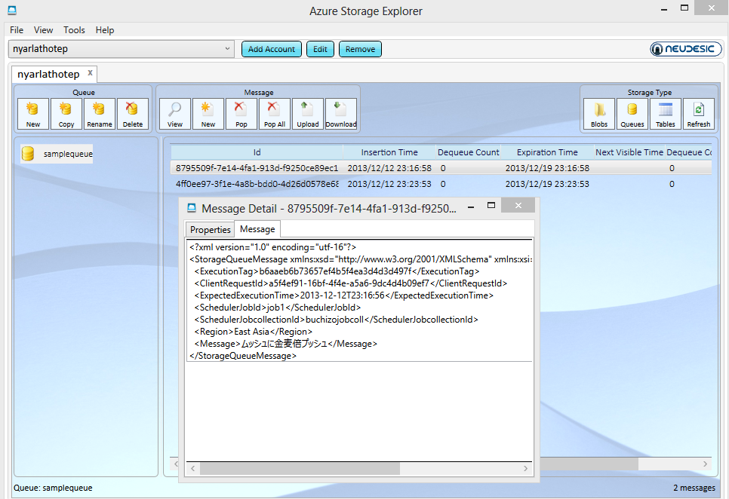This screenshot has height=499, width=729.
Task: Click the Delete queue icon
Action: tap(133, 114)
